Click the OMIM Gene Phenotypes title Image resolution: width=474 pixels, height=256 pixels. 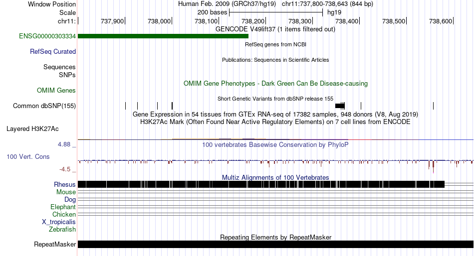pyautogui.click(x=275, y=83)
